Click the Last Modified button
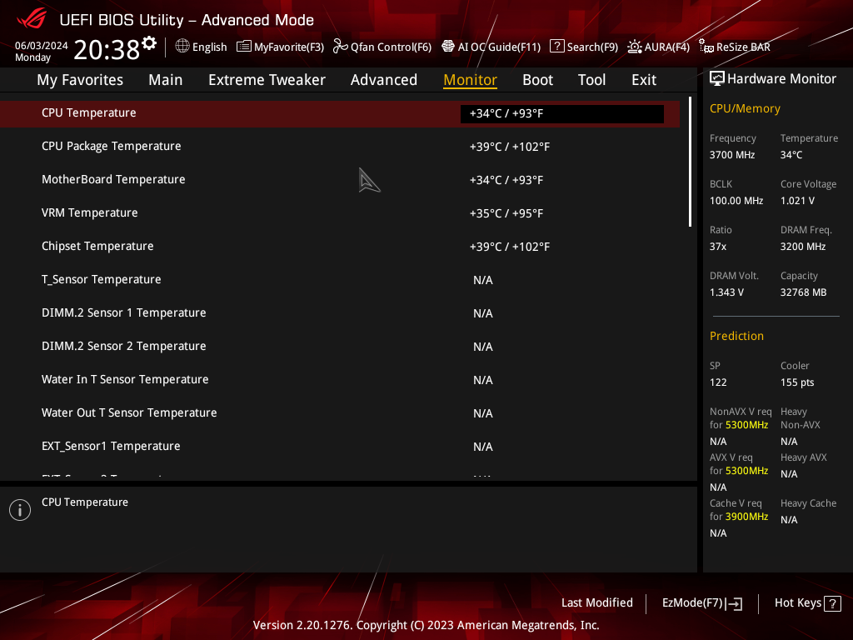The image size is (853, 640). pyautogui.click(x=597, y=602)
